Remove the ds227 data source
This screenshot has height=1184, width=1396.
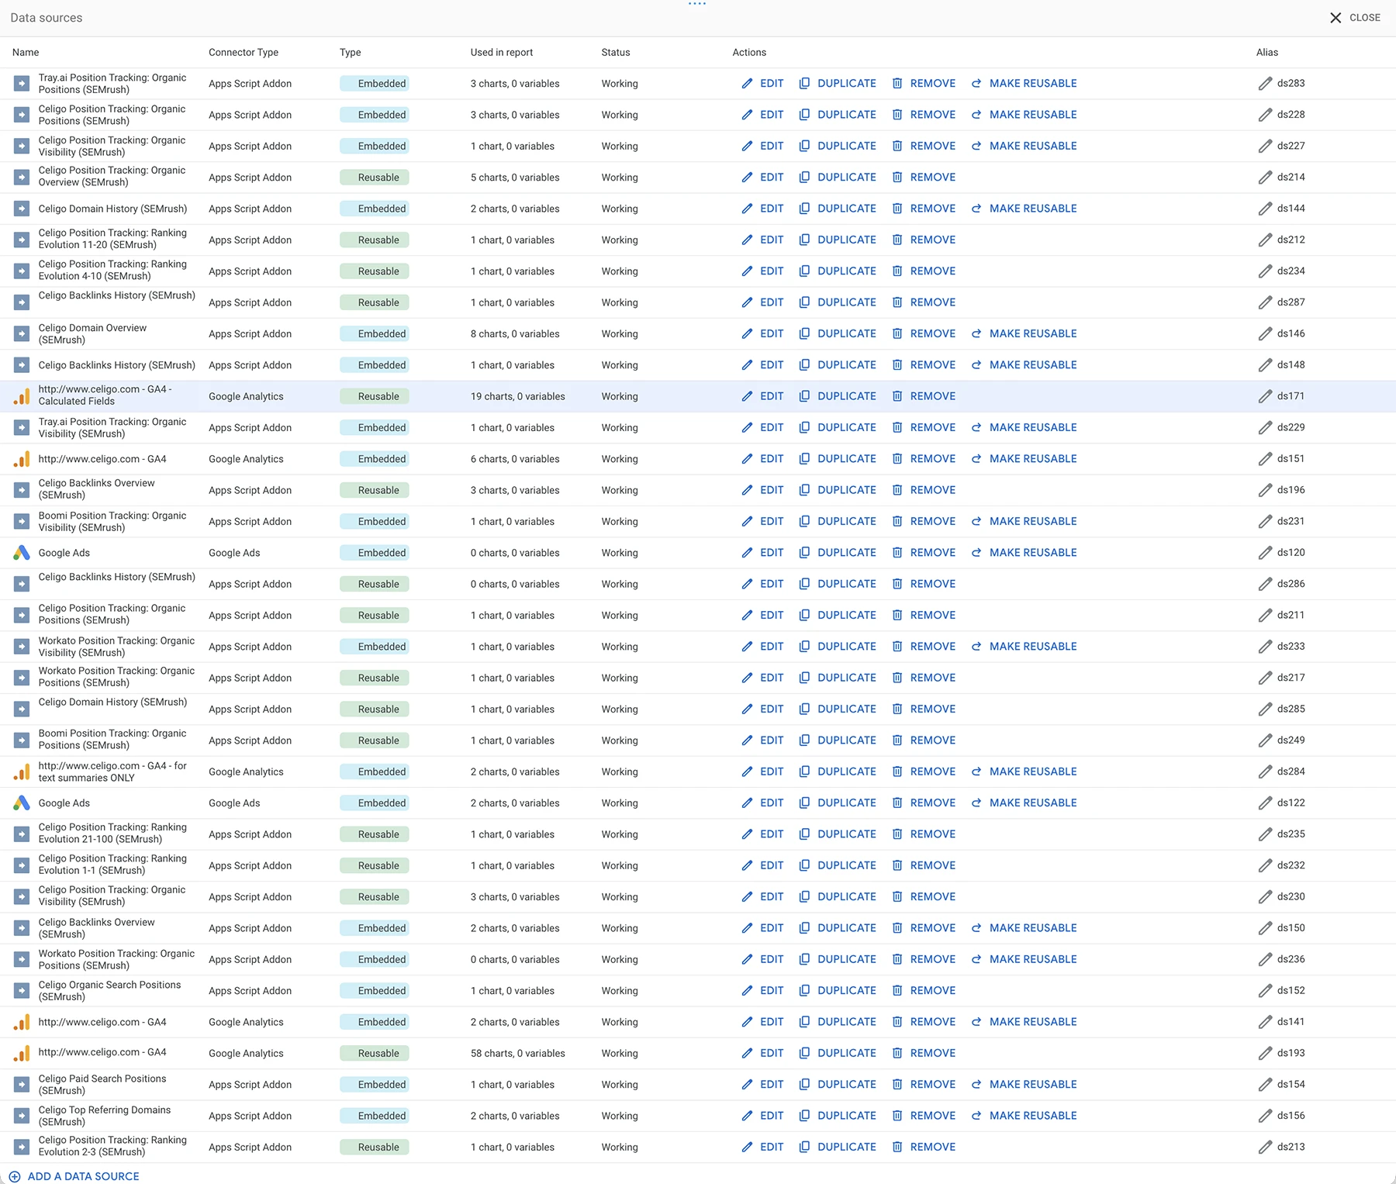pyautogui.click(x=924, y=146)
